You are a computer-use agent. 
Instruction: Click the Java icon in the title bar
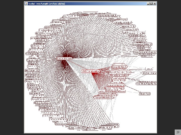[x=26, y=4]
